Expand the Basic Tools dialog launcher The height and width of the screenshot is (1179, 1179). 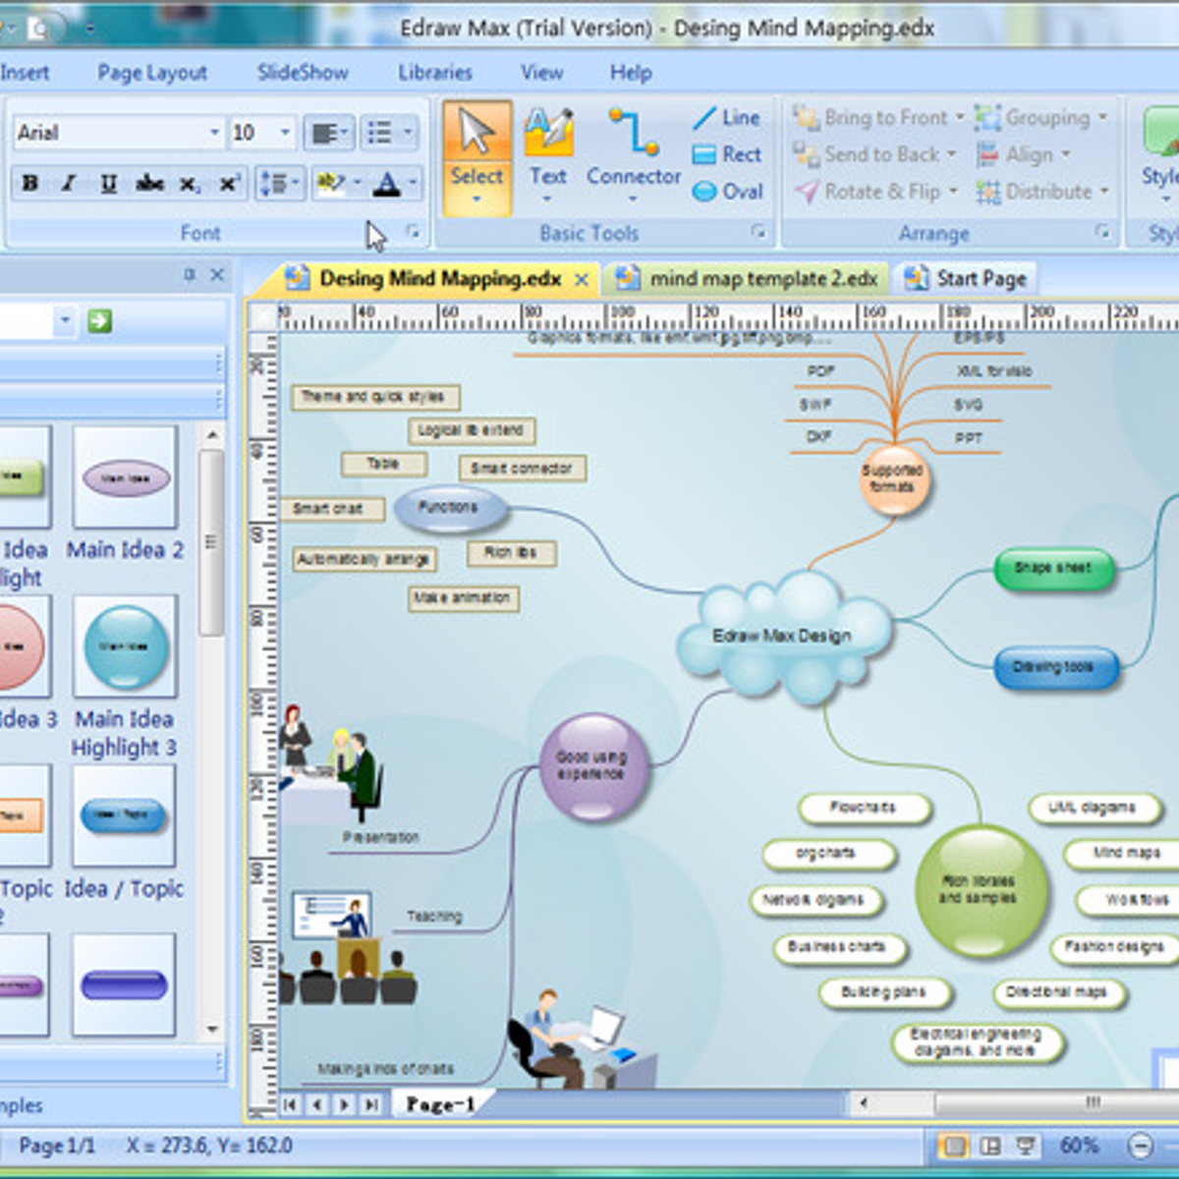(758, 232)
